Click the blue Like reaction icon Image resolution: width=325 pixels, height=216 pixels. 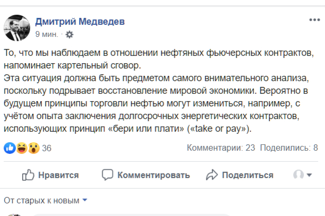9,148
